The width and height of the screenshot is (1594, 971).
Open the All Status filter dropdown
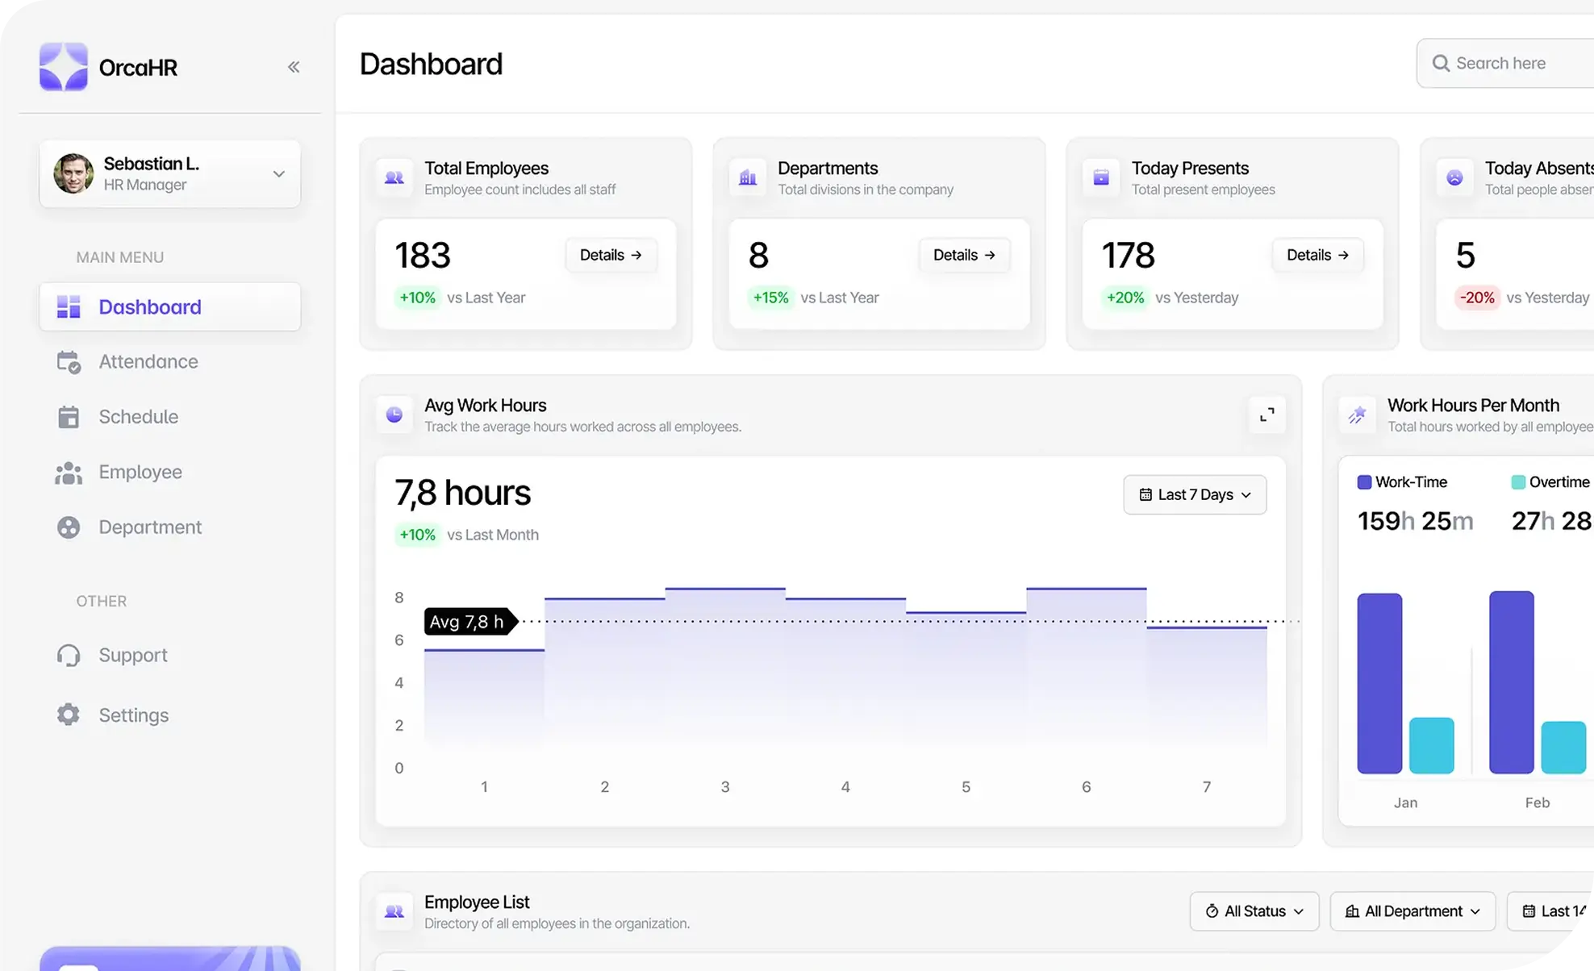[1254, 911]
